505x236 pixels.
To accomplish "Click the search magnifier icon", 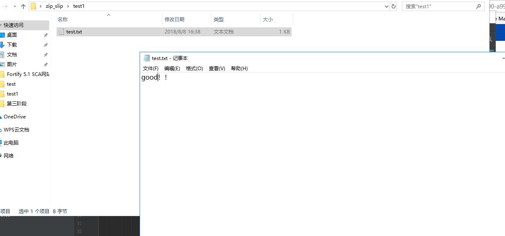I will tap(478, 7).
